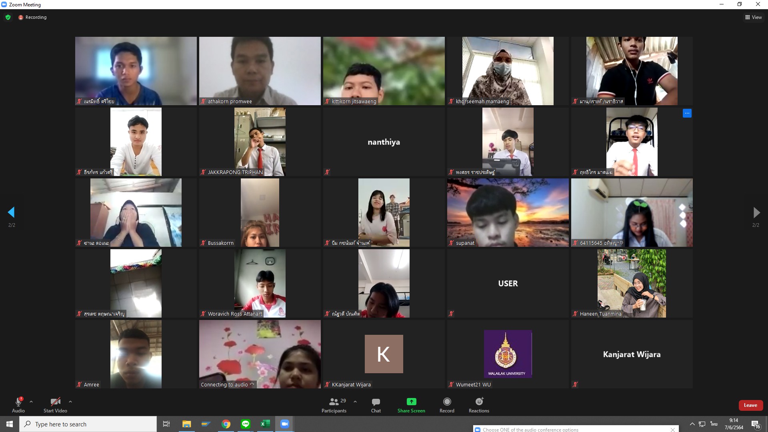Toggle microphone with the Audio button
Image resolution: width=768 pixels, height=432 pixels.
coord(18,405)
